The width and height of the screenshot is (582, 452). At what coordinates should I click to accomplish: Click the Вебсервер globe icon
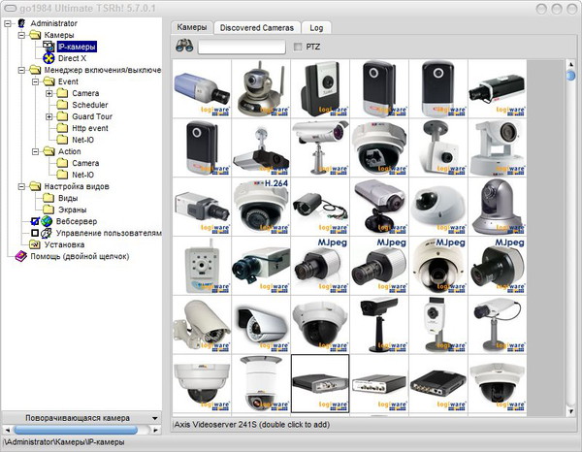[46, 221]
